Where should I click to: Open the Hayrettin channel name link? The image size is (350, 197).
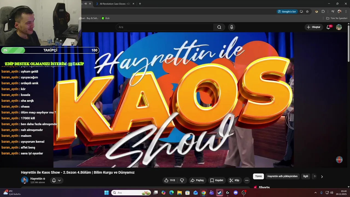[36, 179]
